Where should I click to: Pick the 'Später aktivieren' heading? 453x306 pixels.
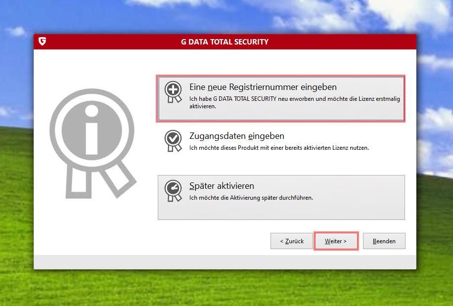pyautogui.click(x=222, y=186)
